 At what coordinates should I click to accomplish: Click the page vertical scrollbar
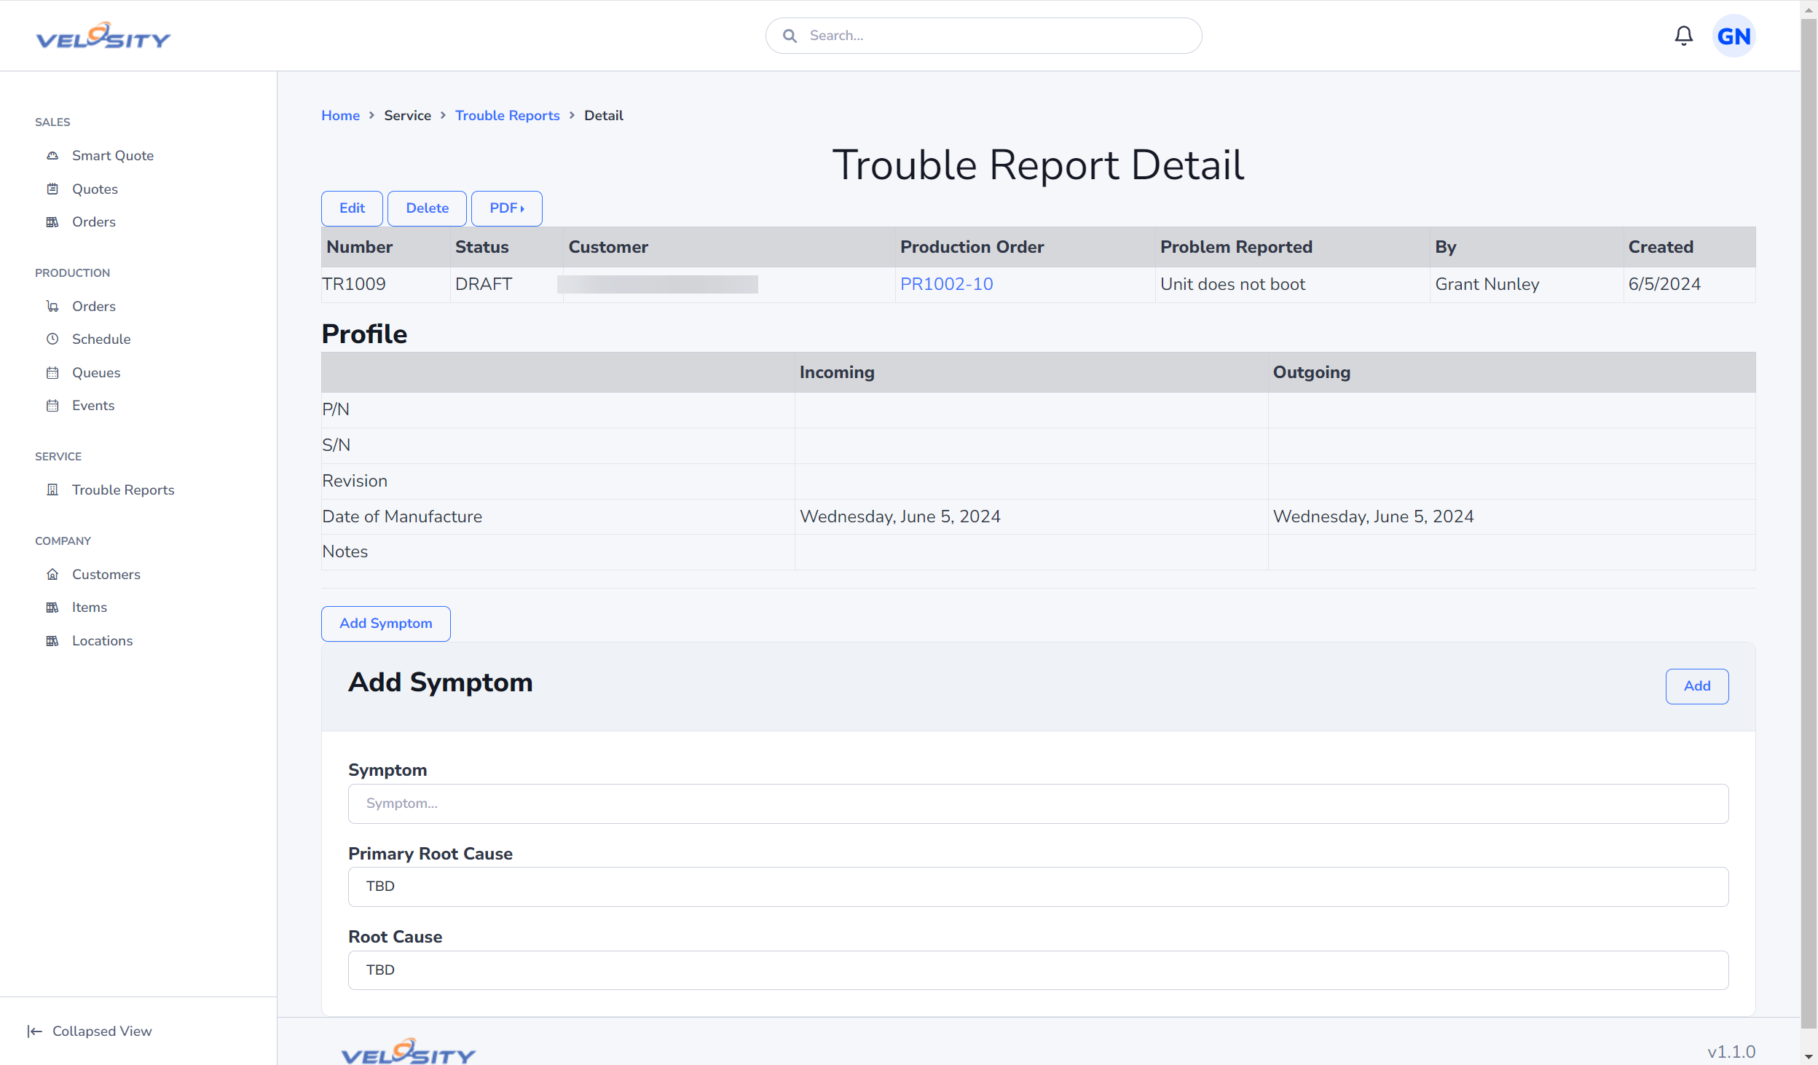1809,524
